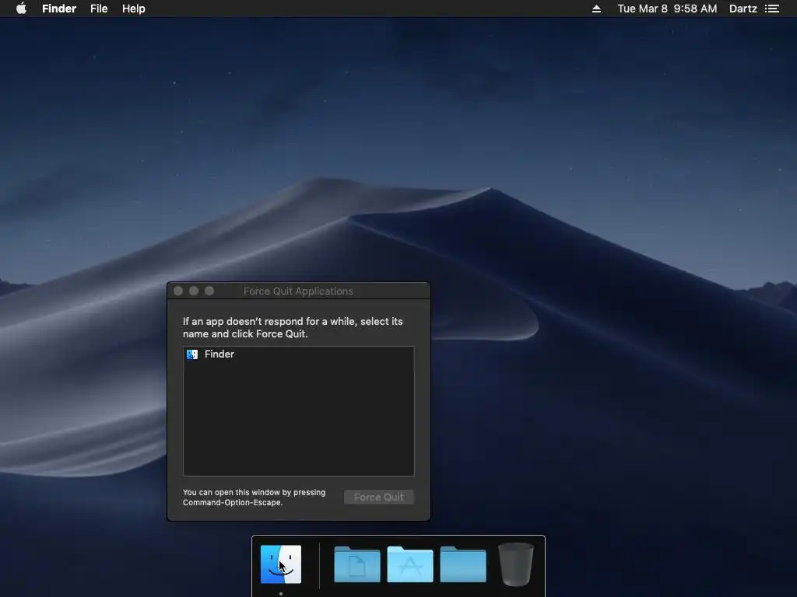This screenshot has width=797, height=597.
Task: Click the date and time in menu bar
Action: point(667,9)
